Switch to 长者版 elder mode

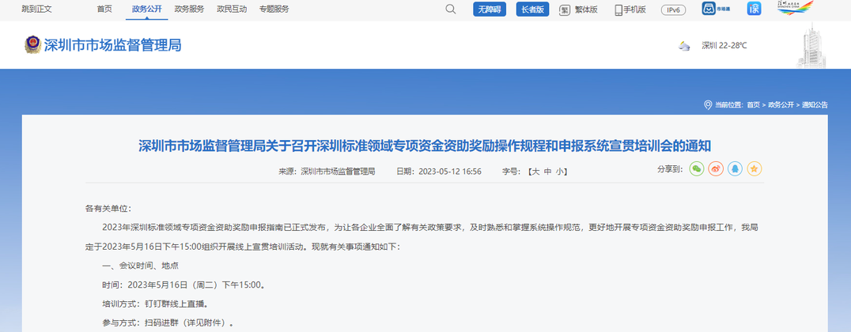[532, 9]
